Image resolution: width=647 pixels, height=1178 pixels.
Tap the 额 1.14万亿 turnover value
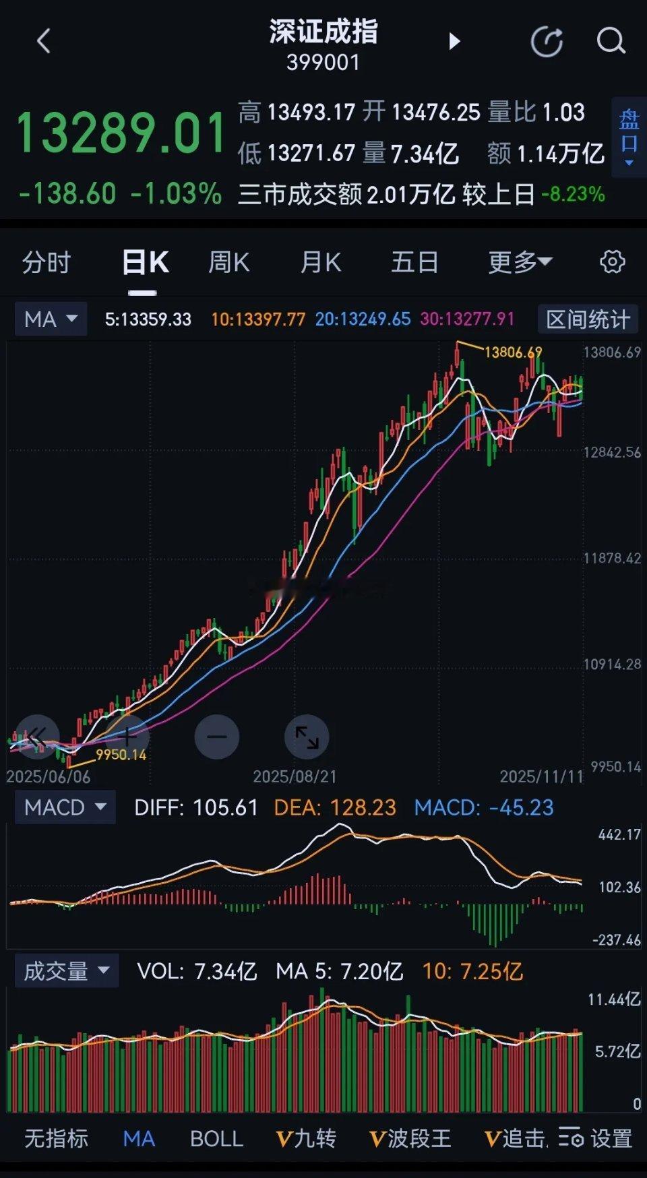(546, 154)
